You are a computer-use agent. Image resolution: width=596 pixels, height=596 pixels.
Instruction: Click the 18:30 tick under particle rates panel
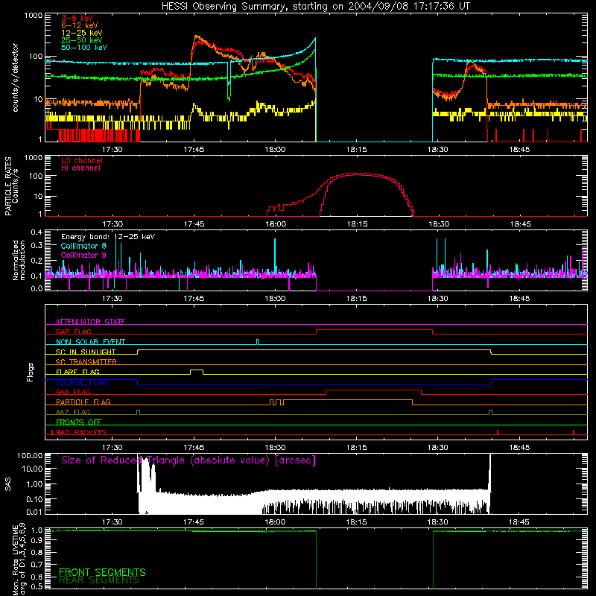pyautogui.click(x=438, y=224)
